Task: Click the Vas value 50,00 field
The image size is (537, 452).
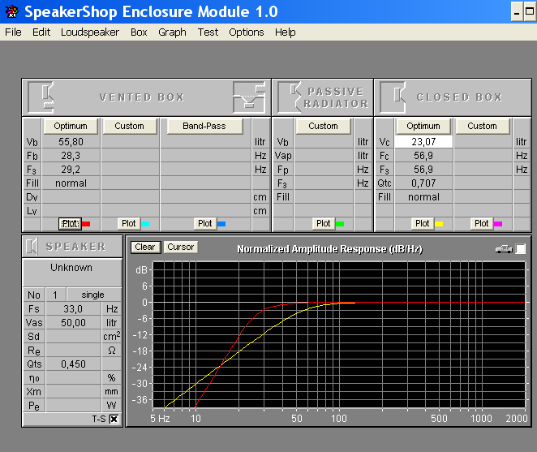Action: point(73,323)
